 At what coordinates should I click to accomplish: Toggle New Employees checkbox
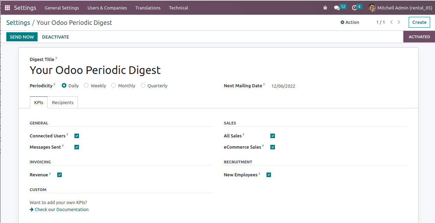(x=269, y=175)
